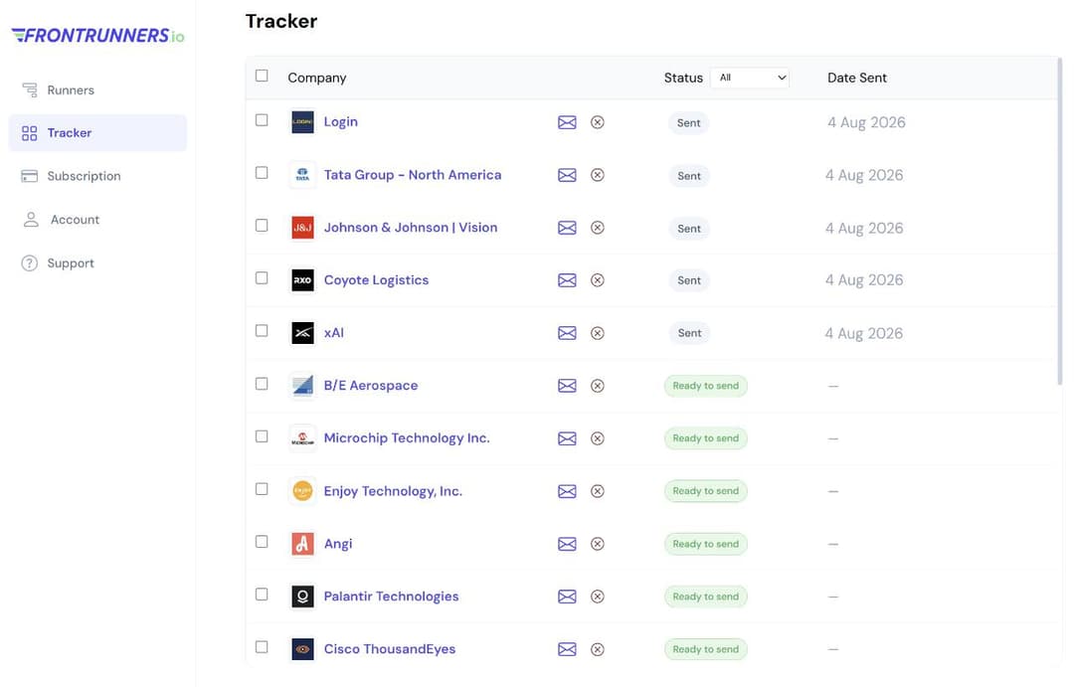
Task: Select the B/E Aerospace checkbox
Action: [262, 384]
